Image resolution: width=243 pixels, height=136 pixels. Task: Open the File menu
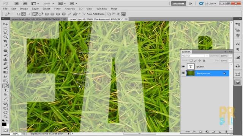(x=5, y=9)
